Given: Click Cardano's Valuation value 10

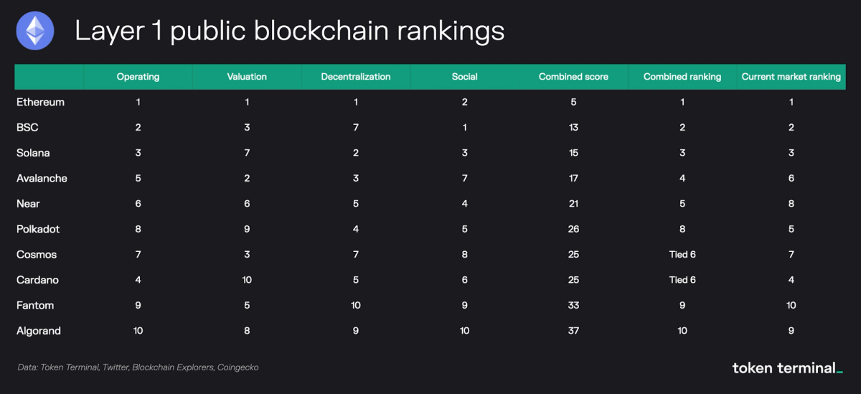Looking at the screenshot, I should click(247, 280).
